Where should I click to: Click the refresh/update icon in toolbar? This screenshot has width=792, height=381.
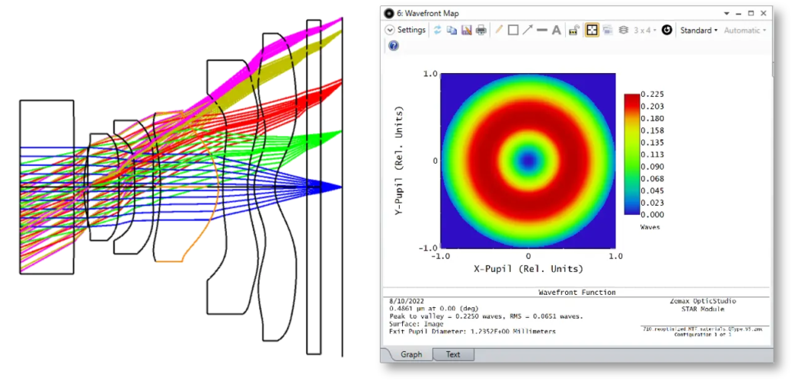pyautogui.click(x=438, y=30)
